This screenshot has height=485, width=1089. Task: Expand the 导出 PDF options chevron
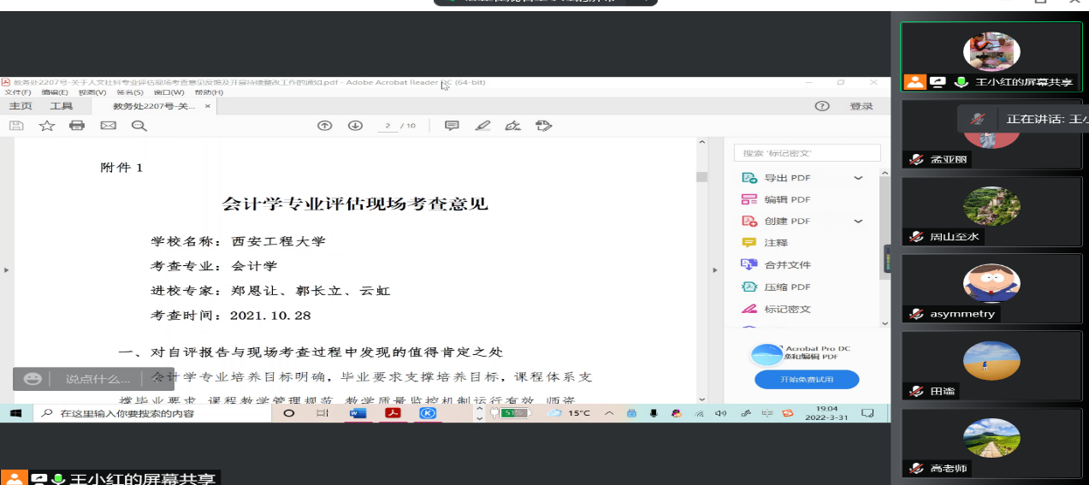pyautogui.click(x=858, y=178)
